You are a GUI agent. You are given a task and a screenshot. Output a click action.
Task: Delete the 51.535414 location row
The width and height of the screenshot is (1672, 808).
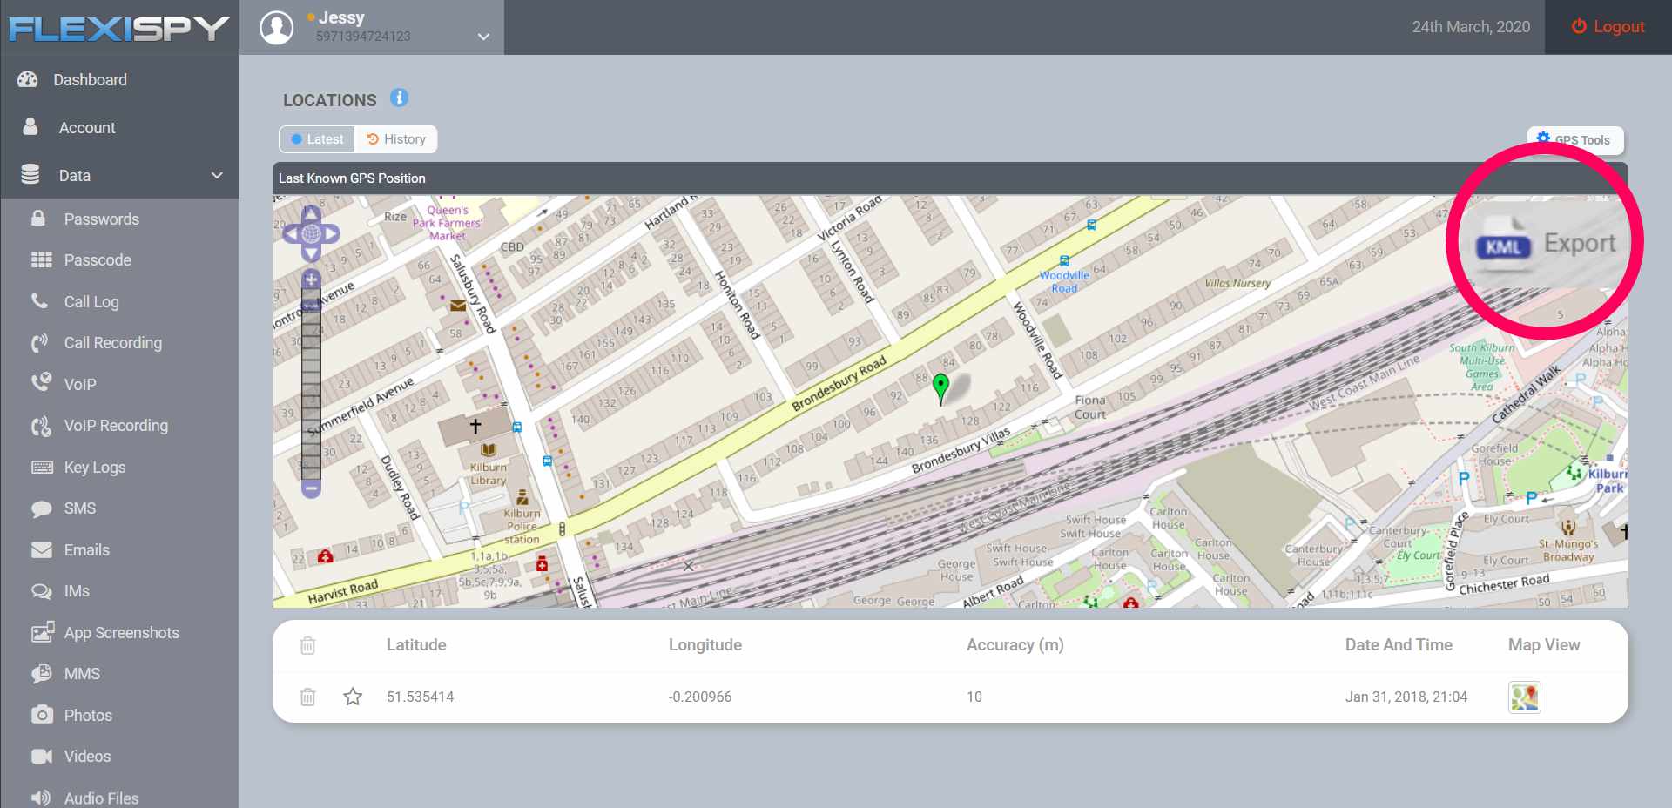point(307,697)
